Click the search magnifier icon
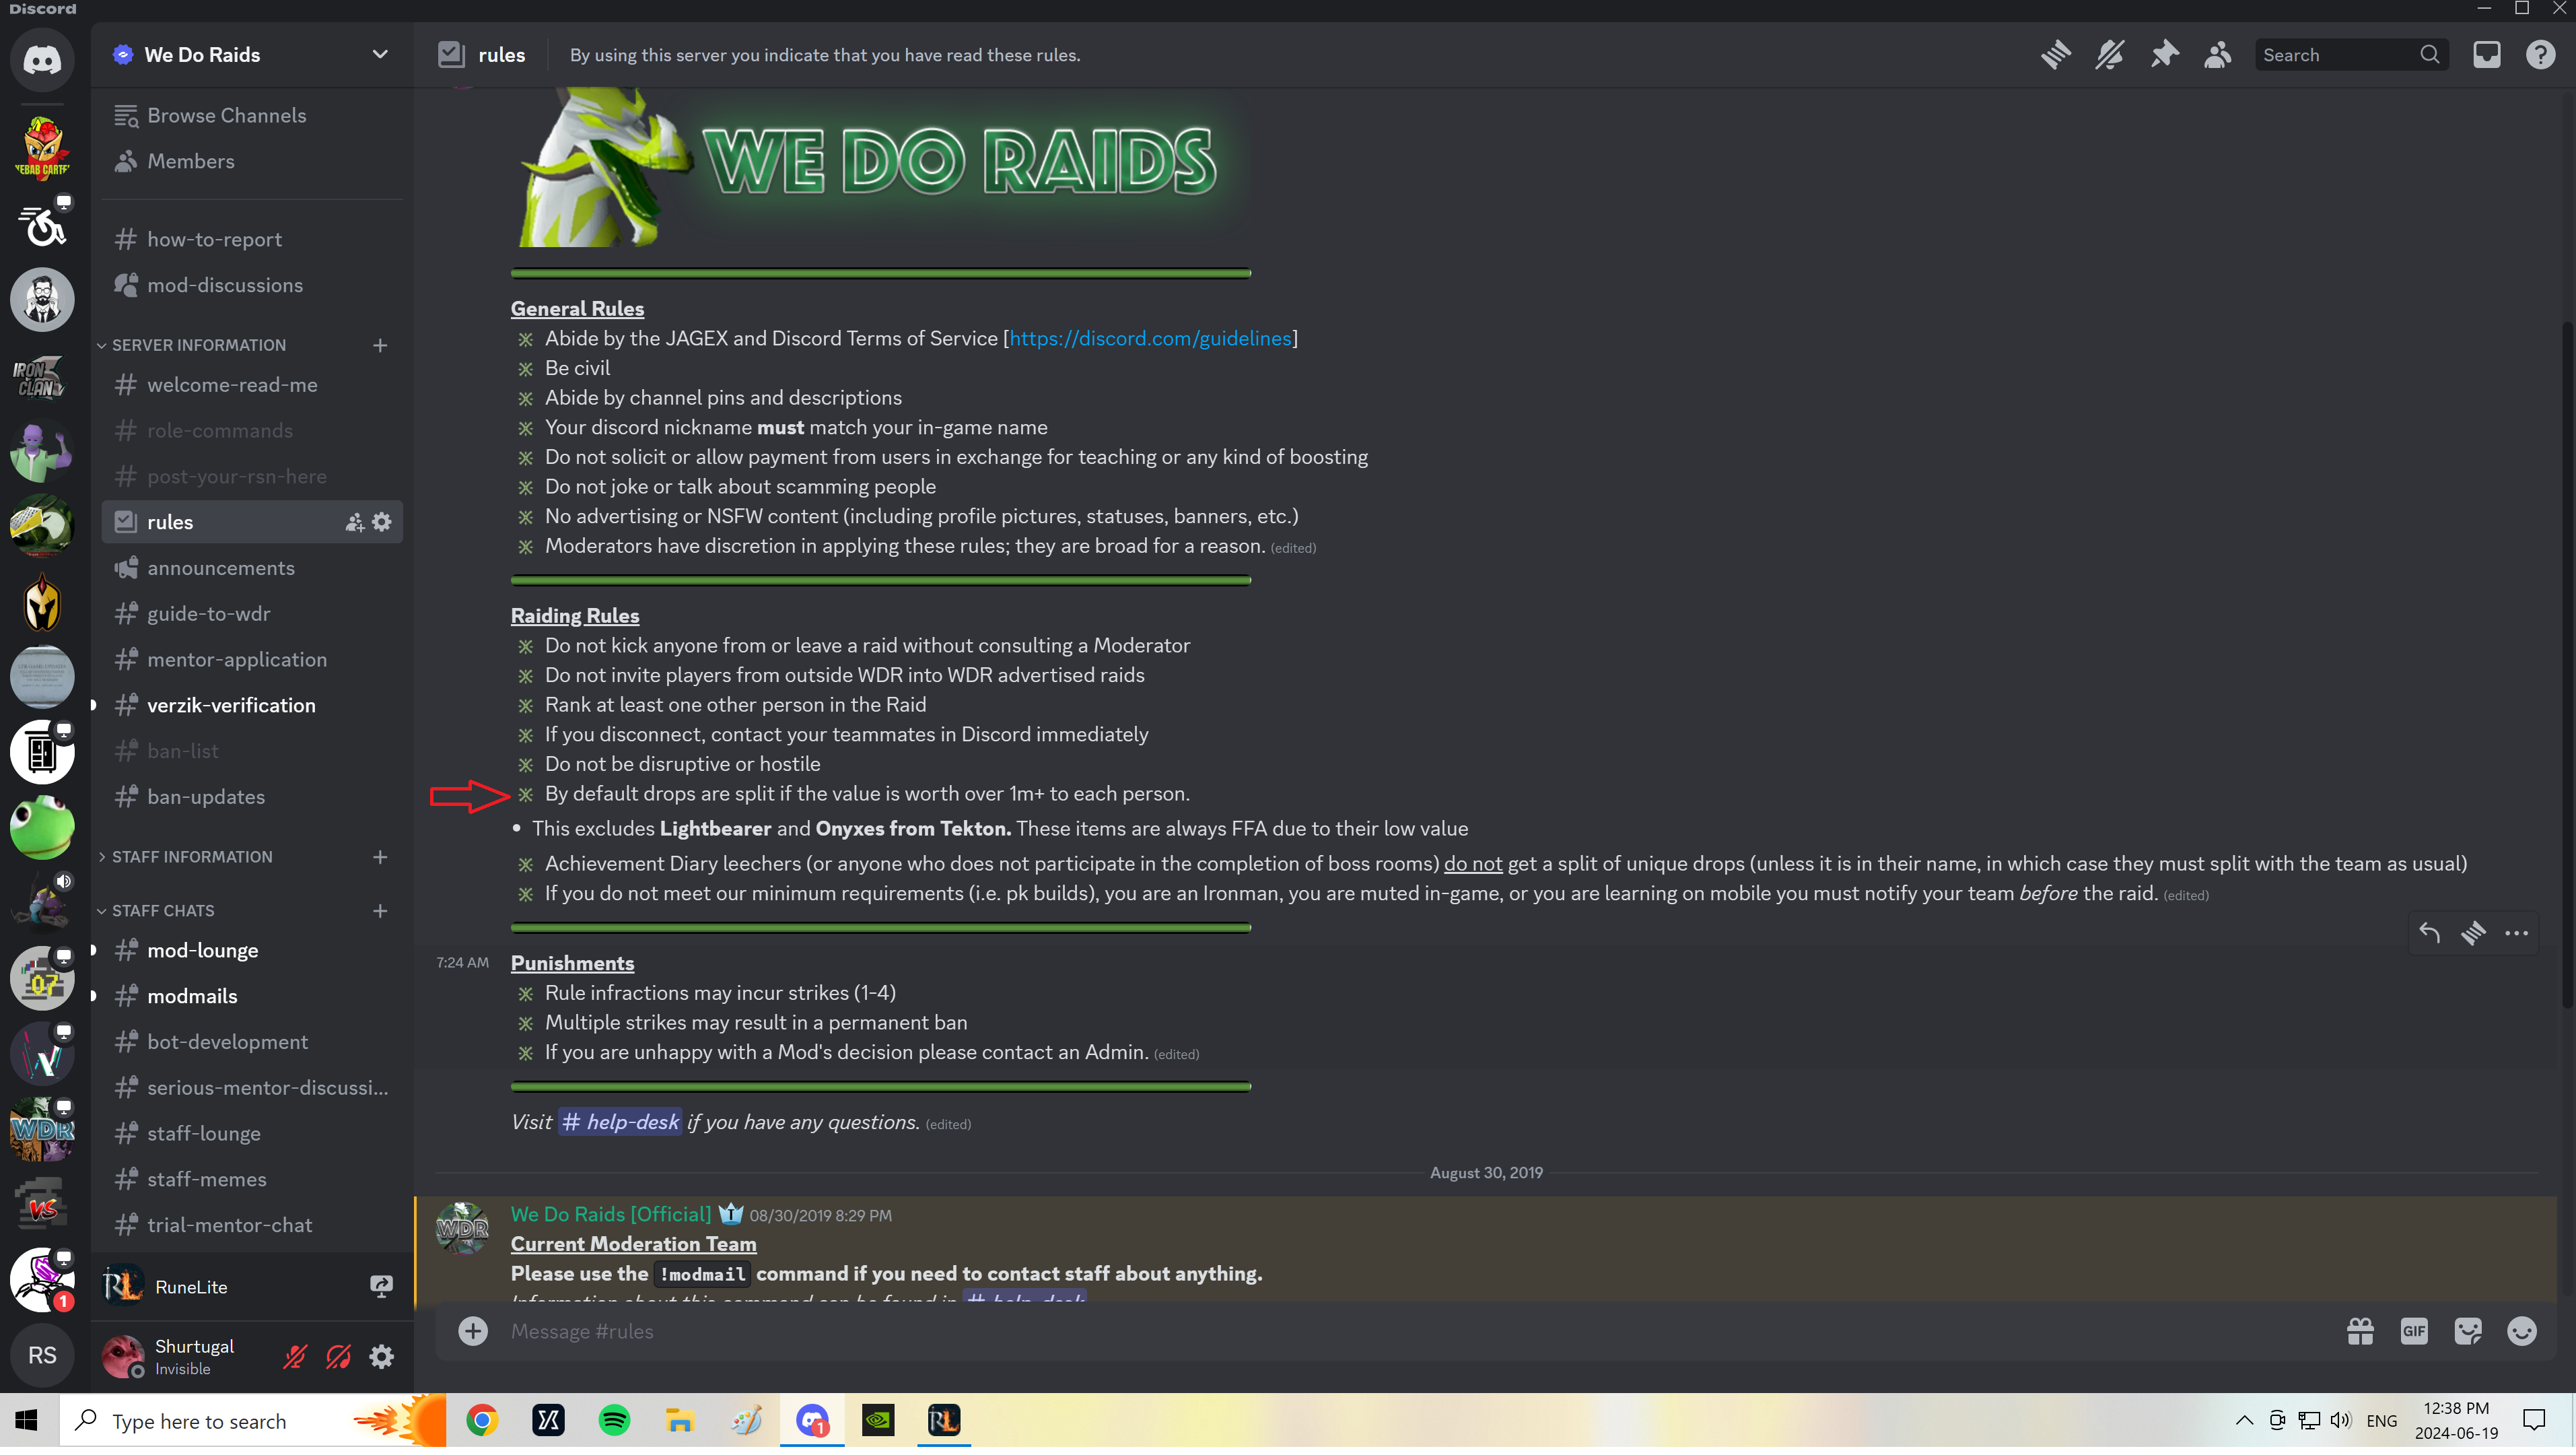Viewport: 2576px width, 1455px height. click(2430, 55)
